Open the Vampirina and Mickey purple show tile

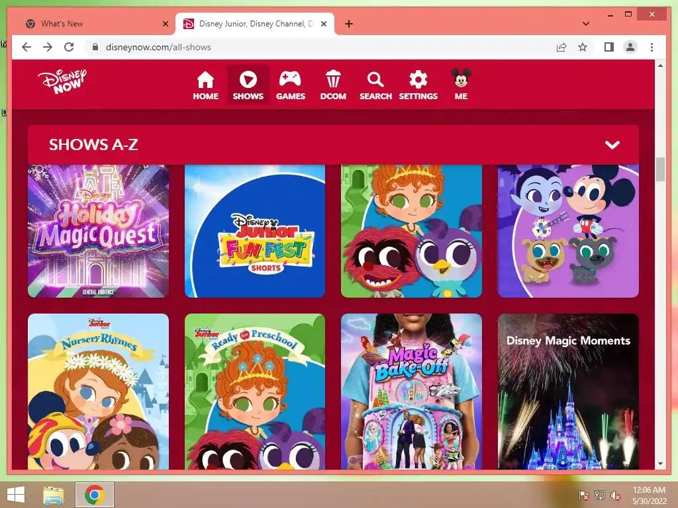click(x=568, y=231)
